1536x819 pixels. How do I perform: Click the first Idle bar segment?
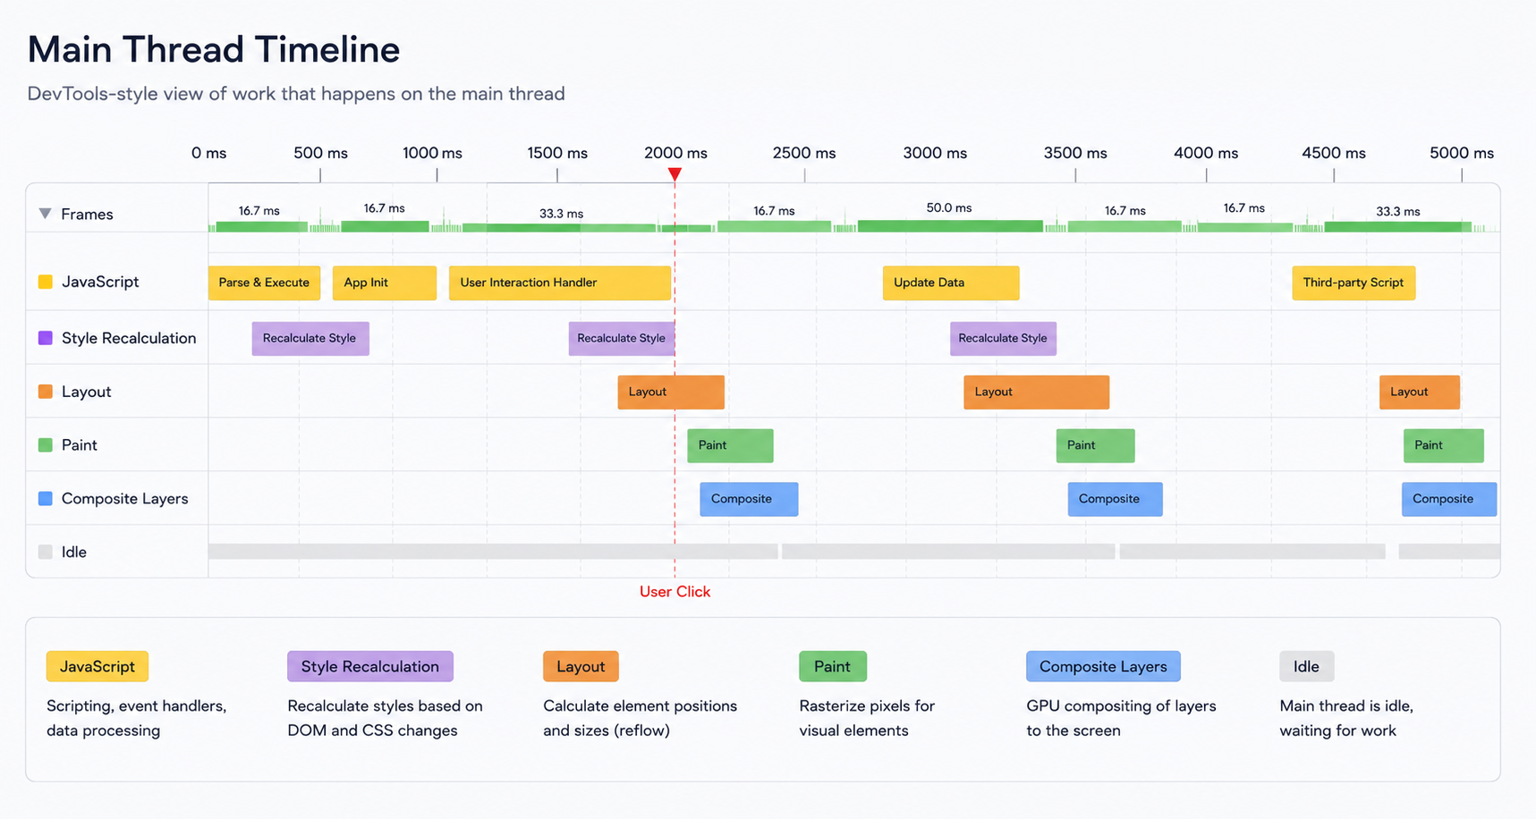493,552
